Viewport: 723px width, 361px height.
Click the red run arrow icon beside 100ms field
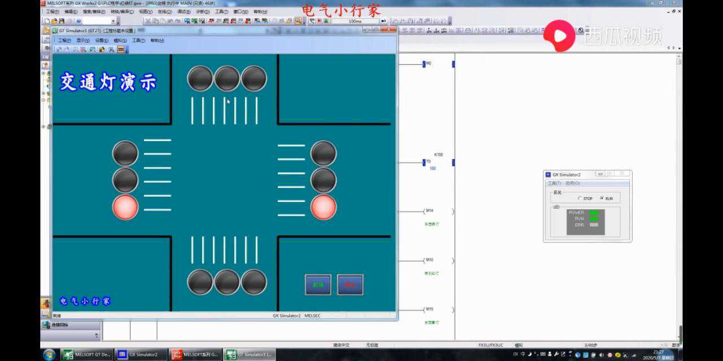319,21
